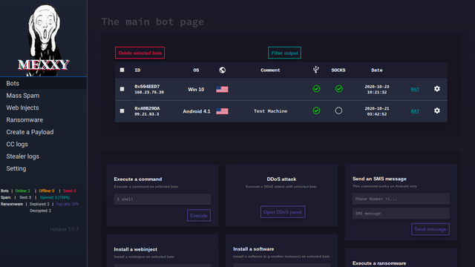
Task: Check the box for bot 0x594EED7
Action: tap(122, 89)
